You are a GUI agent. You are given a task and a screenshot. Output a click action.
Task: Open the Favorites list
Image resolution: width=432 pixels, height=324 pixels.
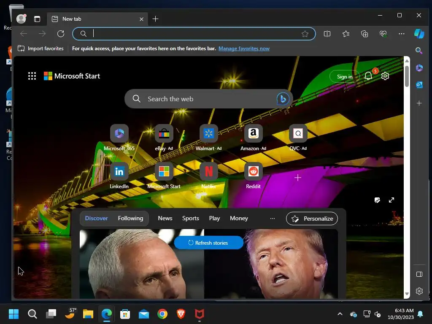point(346,34)
